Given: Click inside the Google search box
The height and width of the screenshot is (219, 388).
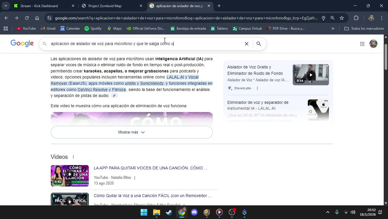Looking at the screenshot, I should tap(143, 44).
